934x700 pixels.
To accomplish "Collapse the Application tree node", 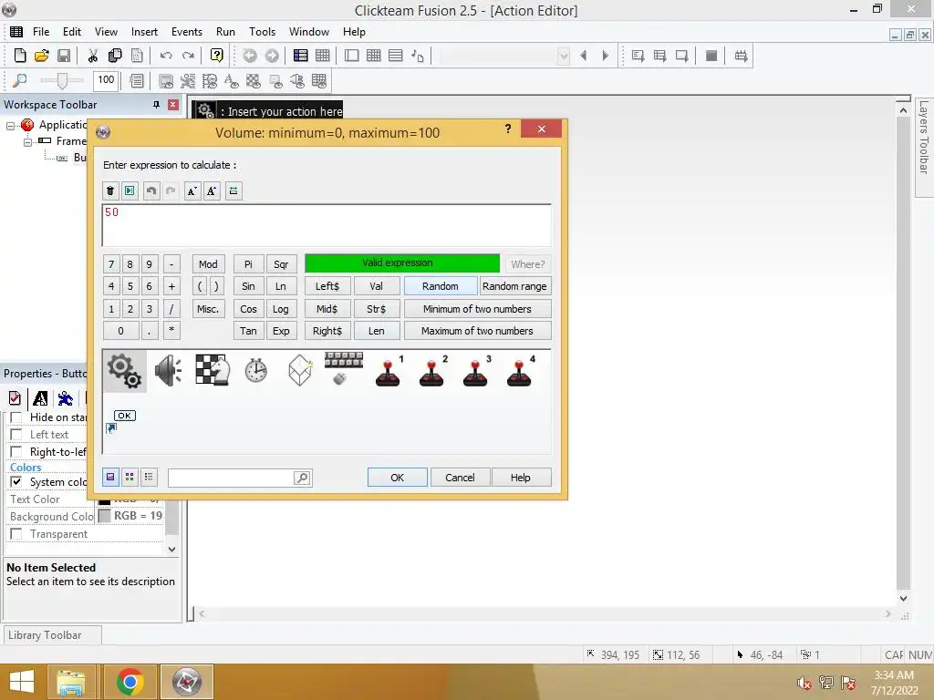I will coord(10,126).
